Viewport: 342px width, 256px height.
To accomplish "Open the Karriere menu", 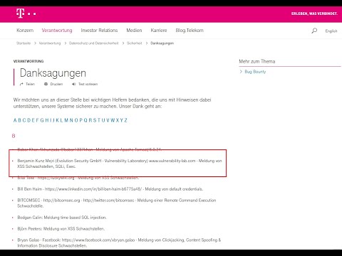I will point(159,31).
